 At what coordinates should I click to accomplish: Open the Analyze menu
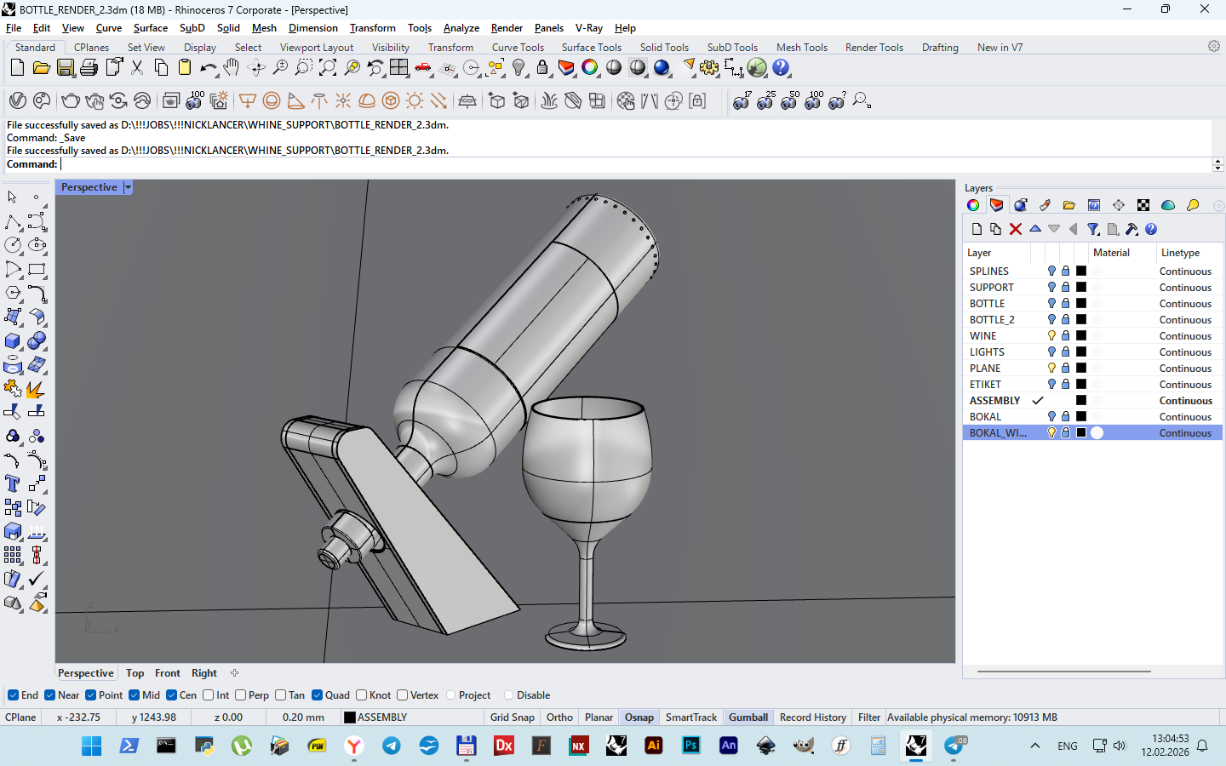pos(461,28)
